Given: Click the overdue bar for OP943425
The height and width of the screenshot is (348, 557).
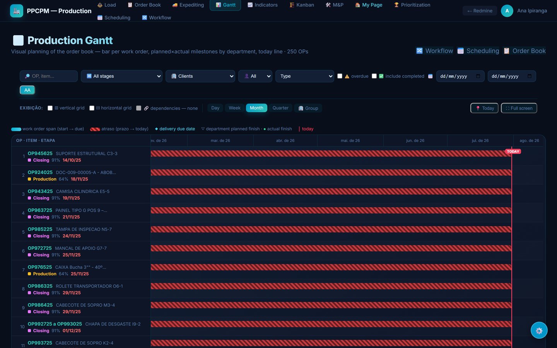Looking at the screenshot, I should pos(331,191).
